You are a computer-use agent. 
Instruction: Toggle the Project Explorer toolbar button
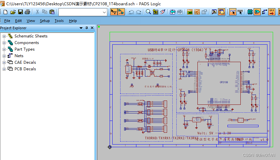(x=222, y=12)
